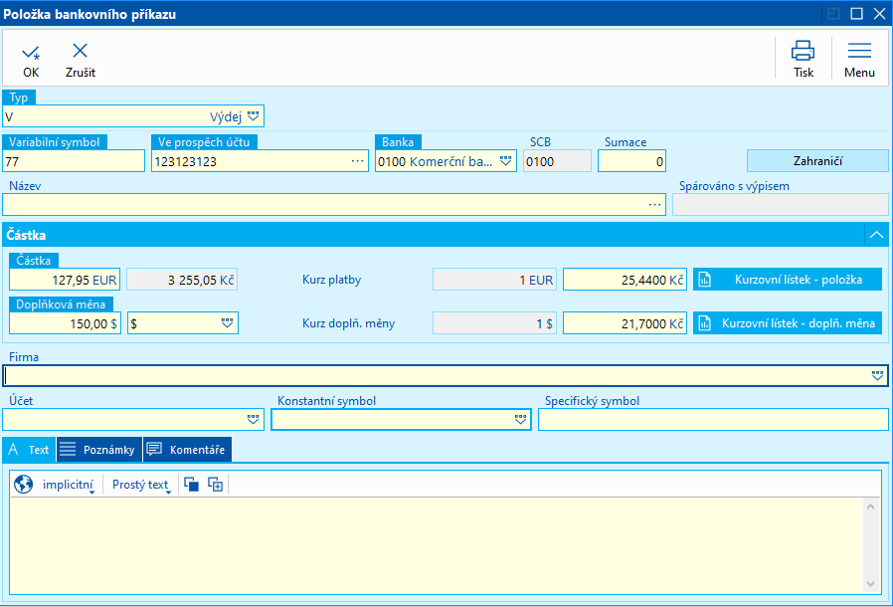Open the hamburger Menu
This screenshot has width=893, height=607.
tap(859, 52)
